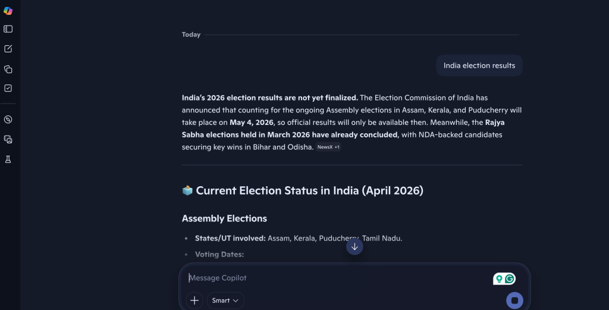Expand the Smart mode dropdown

225,300
